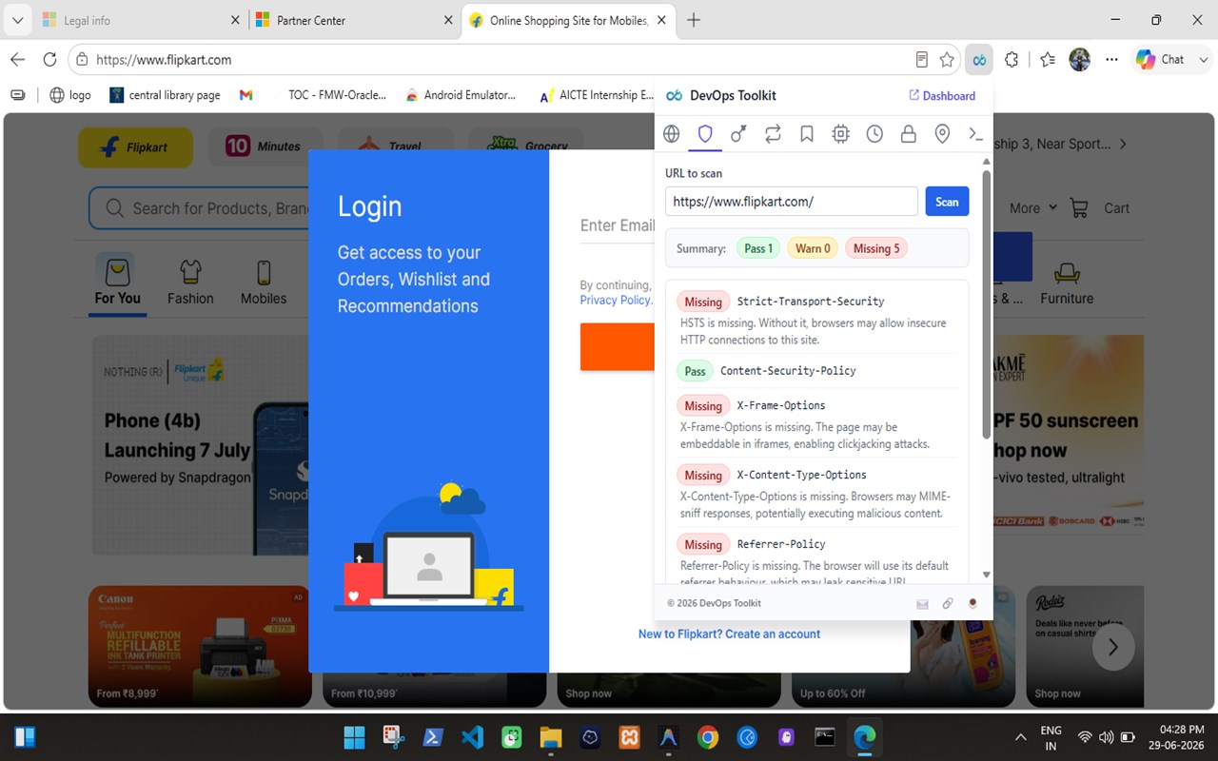Image resolution: width=1218 pixels, height=761 pixels.
Task: Open Edge Extensions puzzle icon
Action: pos(1012,60)
